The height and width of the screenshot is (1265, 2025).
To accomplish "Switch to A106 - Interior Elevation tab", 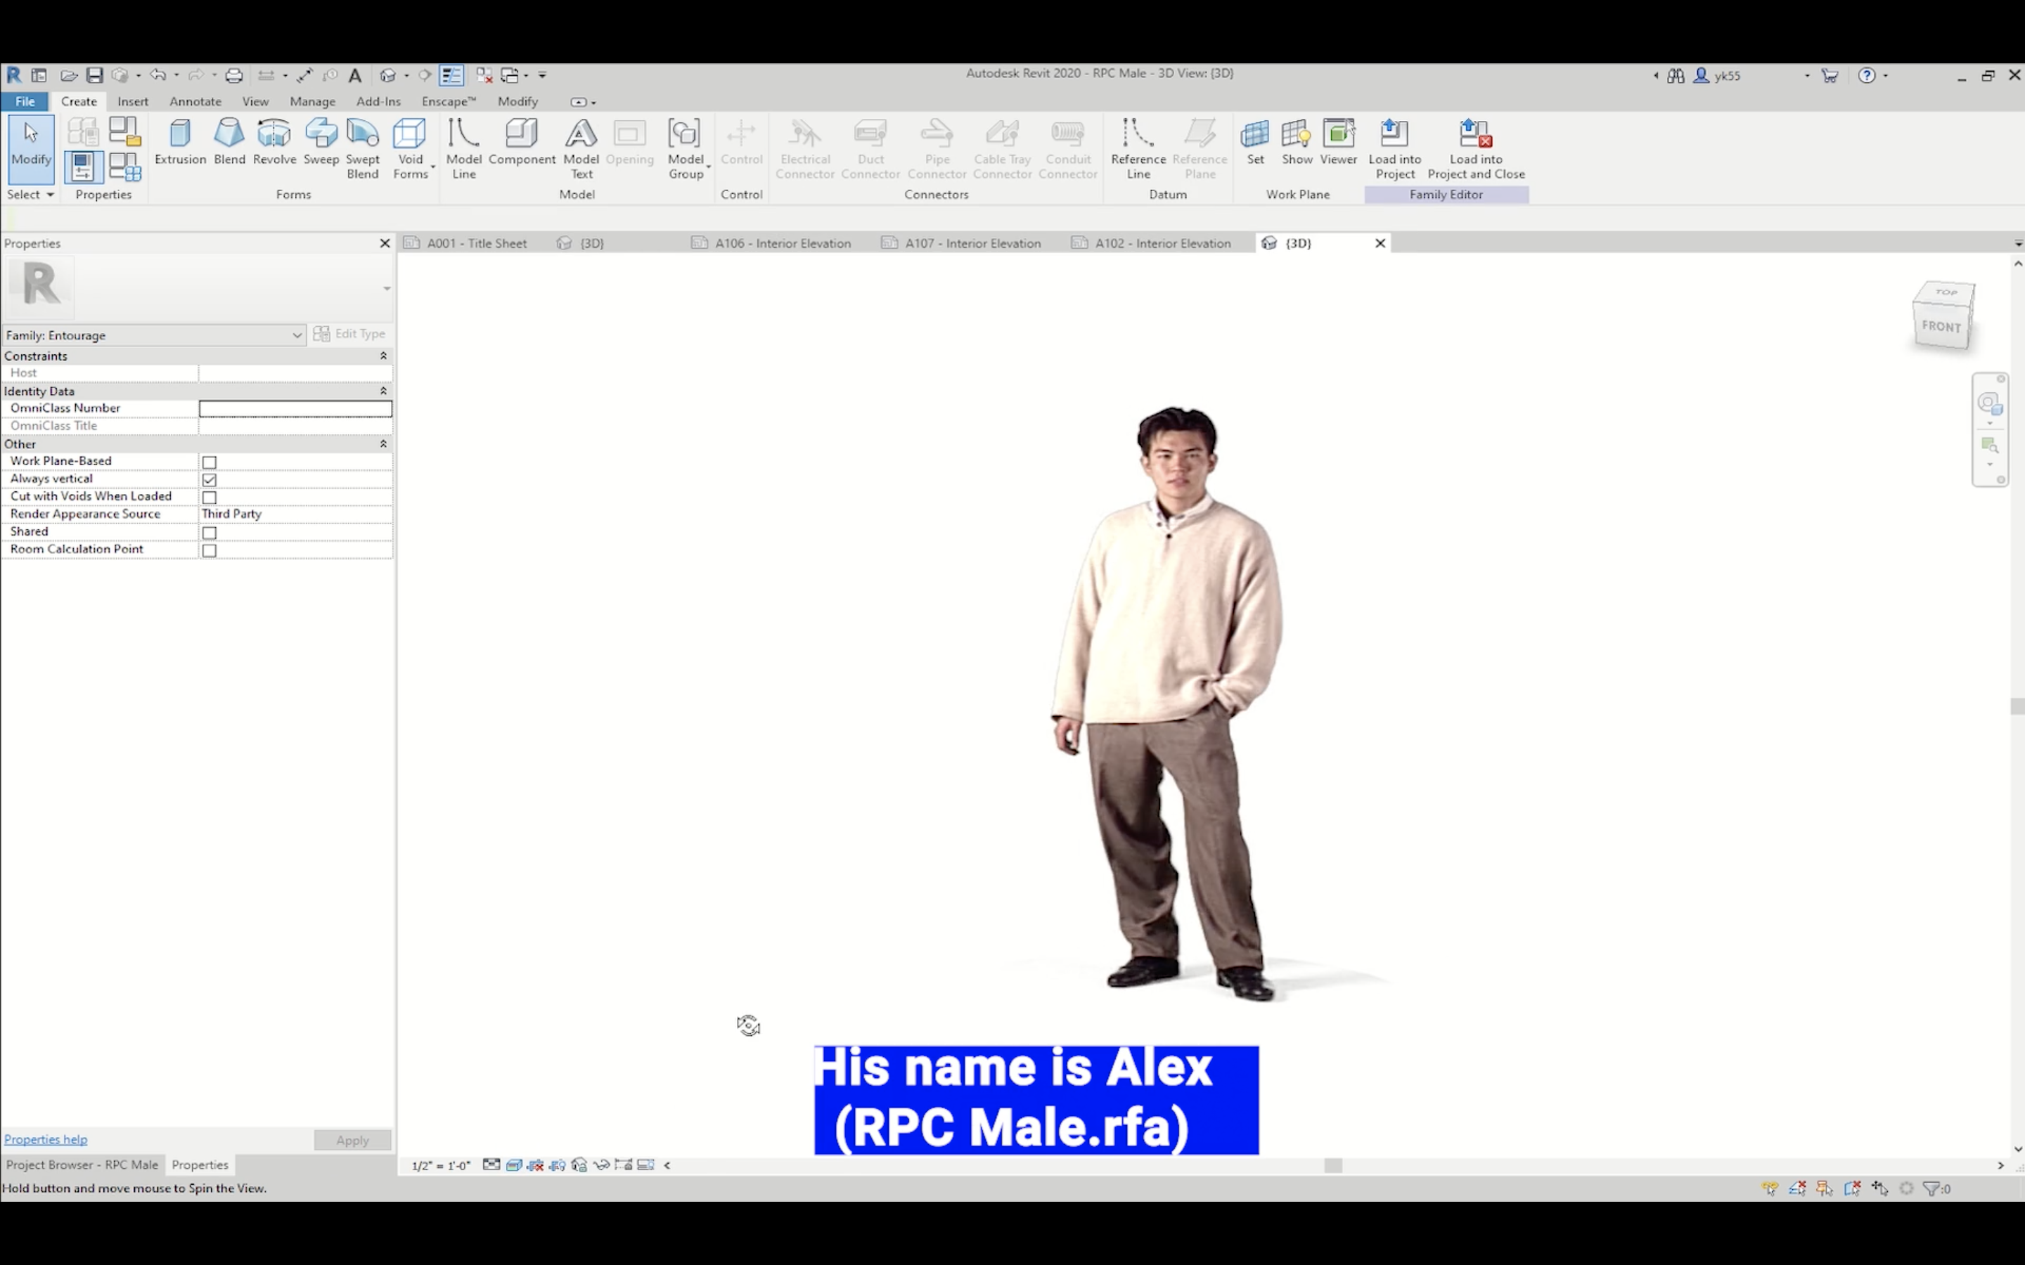I will 782,243.
